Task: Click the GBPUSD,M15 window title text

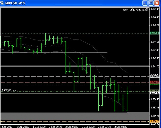Action: pos(15,3)
